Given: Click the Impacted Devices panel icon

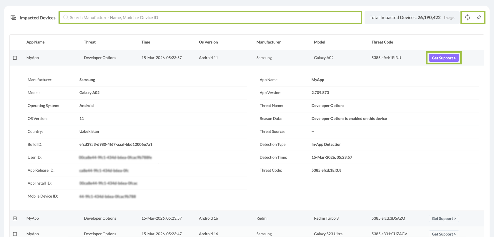Looking at the screenshot, I should [13, 18].
